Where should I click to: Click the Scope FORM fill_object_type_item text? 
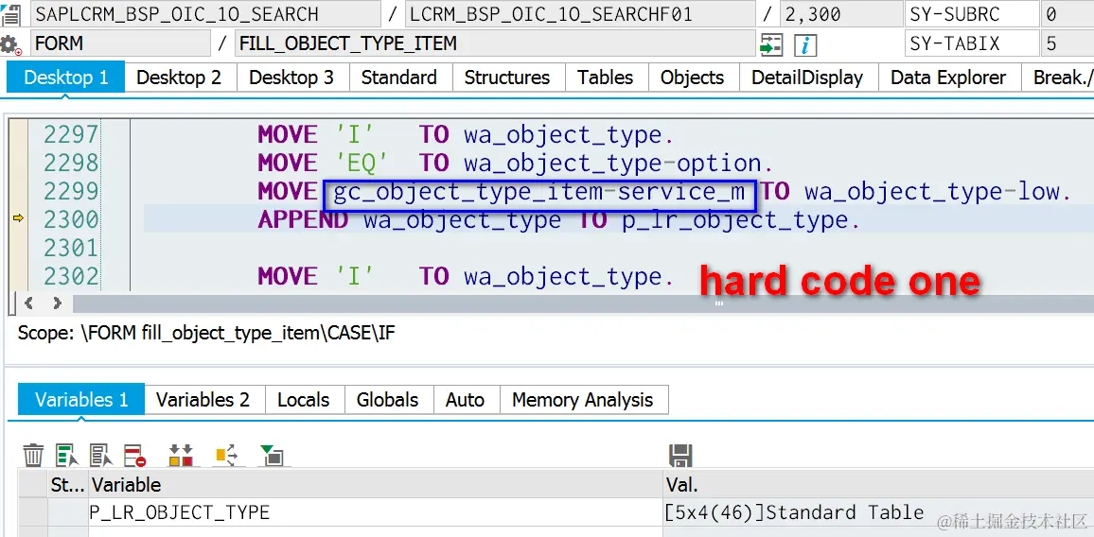[x=205, y=334]
